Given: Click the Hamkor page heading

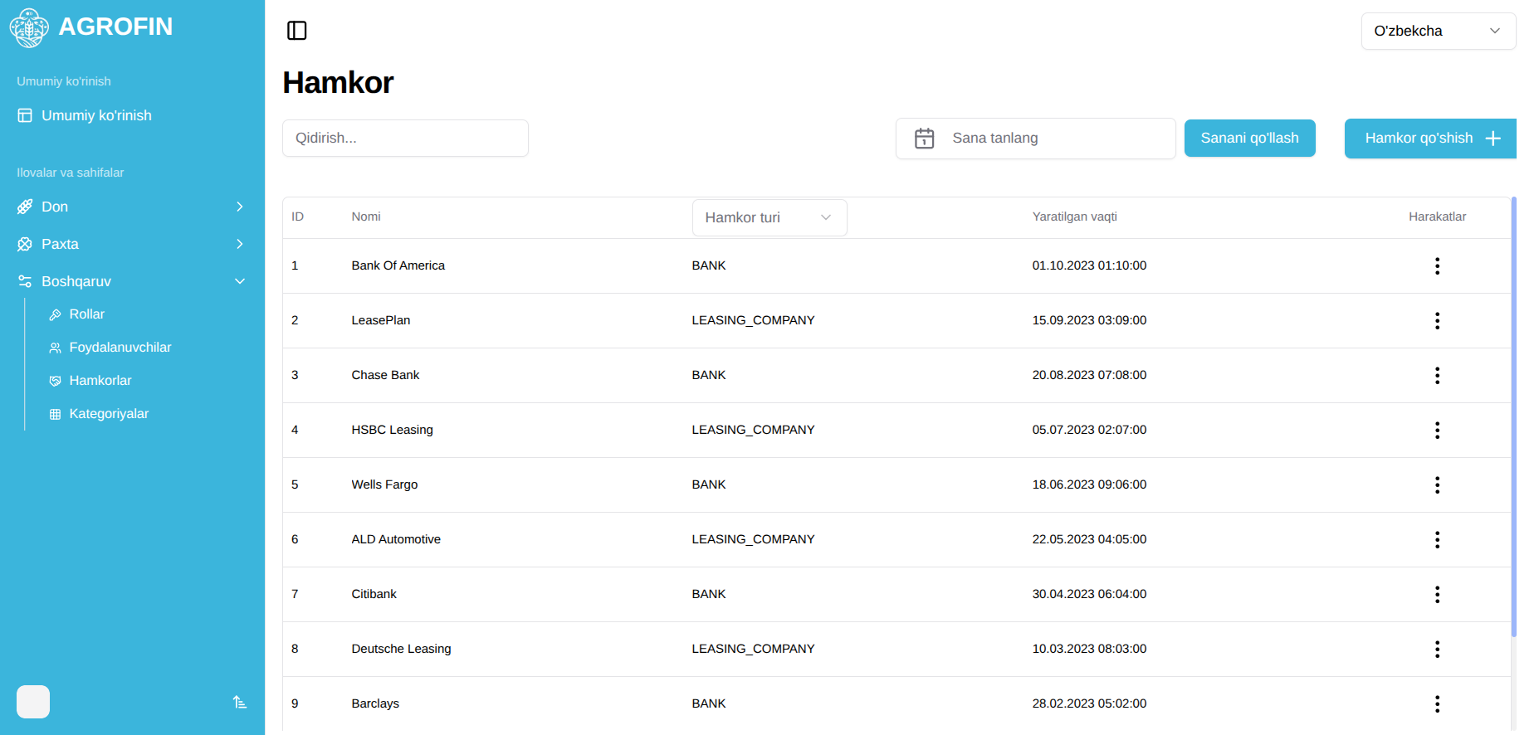Looking at the screenshot, I should click(338, 83).
